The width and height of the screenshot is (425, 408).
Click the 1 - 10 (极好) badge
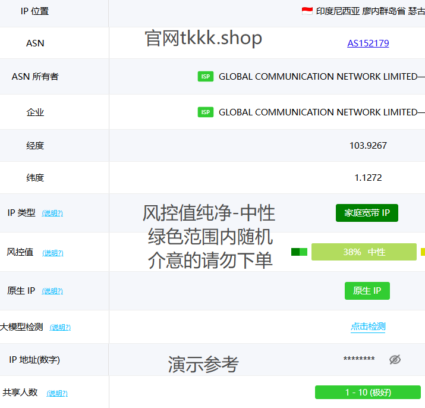tap(367, 393)
